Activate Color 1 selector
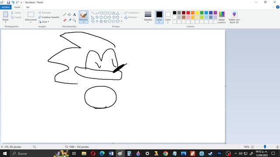Viewport: 280px width, 157px height. coord(159,17)
